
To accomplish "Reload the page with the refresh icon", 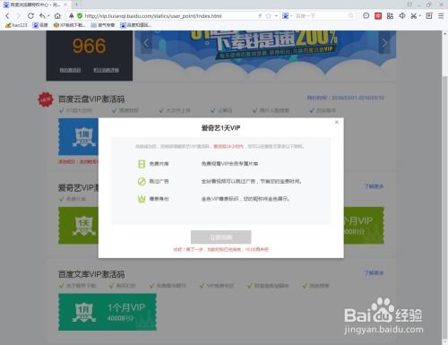I will tap(30, 16).
